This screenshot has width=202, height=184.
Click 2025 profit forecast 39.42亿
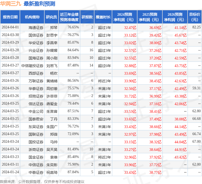click(x=155, y=35)
